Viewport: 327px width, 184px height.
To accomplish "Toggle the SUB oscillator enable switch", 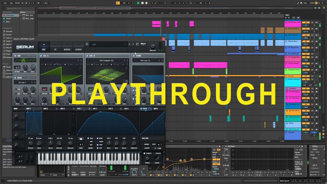I will [x=15, y=56].
